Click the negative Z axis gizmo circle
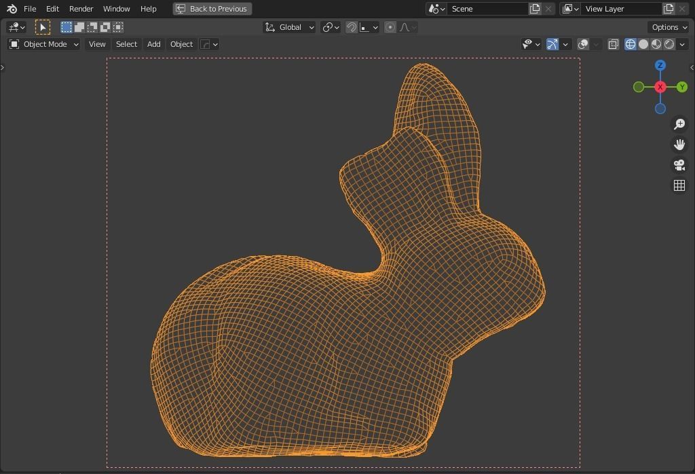695x474 pixels. tap(660, 109)
